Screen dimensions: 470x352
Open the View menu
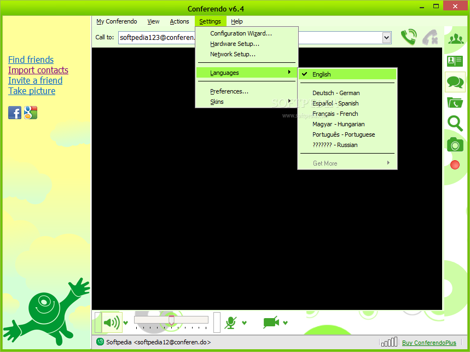coord(153,21)
